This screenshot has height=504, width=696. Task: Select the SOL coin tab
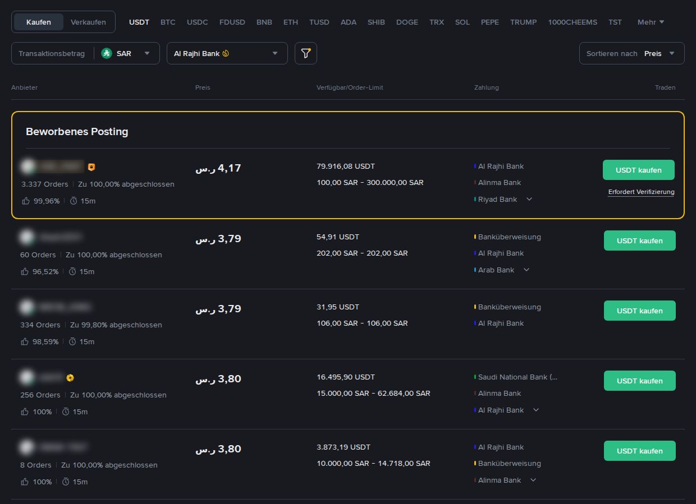pos(463,22)
